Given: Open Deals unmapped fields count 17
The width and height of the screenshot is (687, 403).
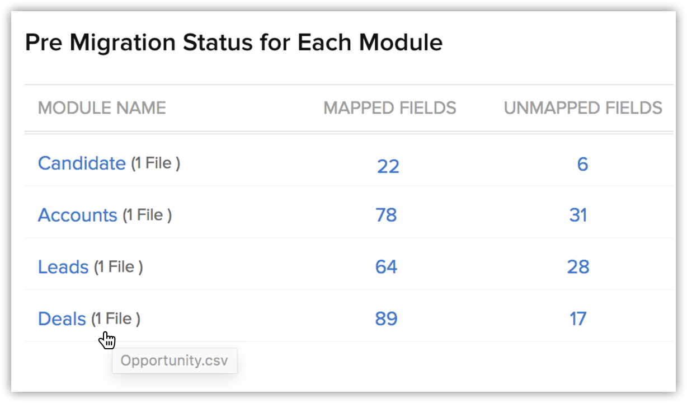Looking at the screenshot, I should click(578, 319).
